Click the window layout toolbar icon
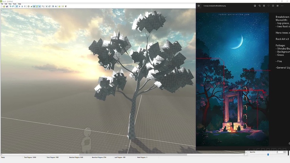Image resolution: width=290 pixels, height=163 pixels. point(50,6)
